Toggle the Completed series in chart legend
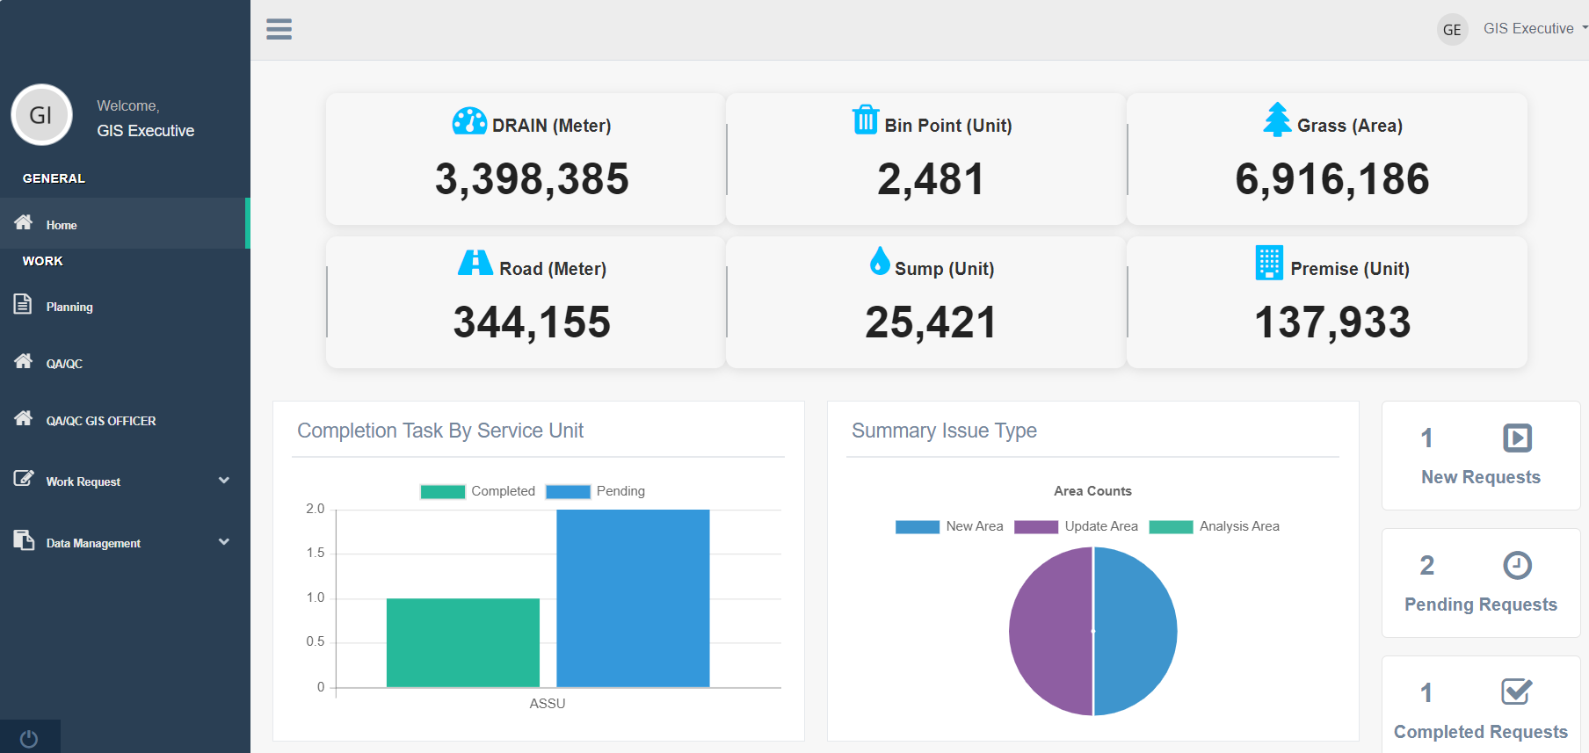This screenshot has width=1589, height=753. coord(477,491)
